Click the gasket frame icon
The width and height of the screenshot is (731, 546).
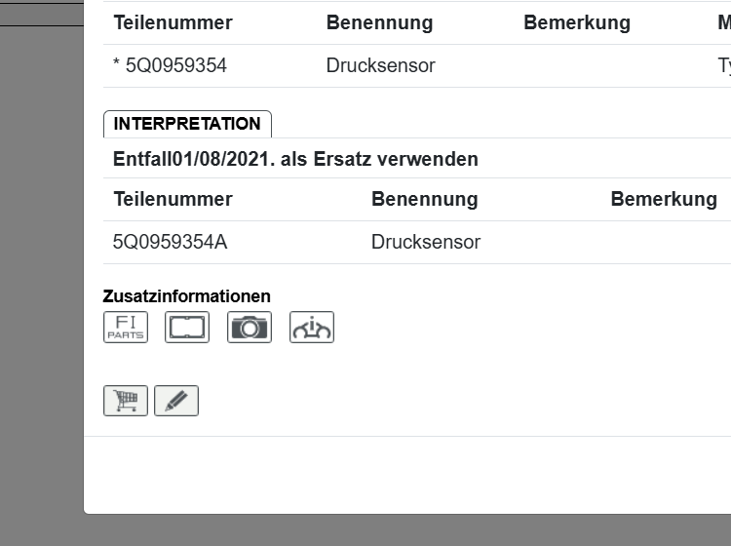pyautogui.click(x=187, y=328)
